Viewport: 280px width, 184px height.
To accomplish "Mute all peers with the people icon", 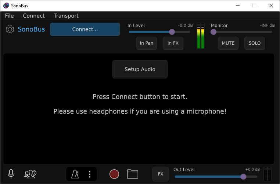I will click(x=30, y=174).
